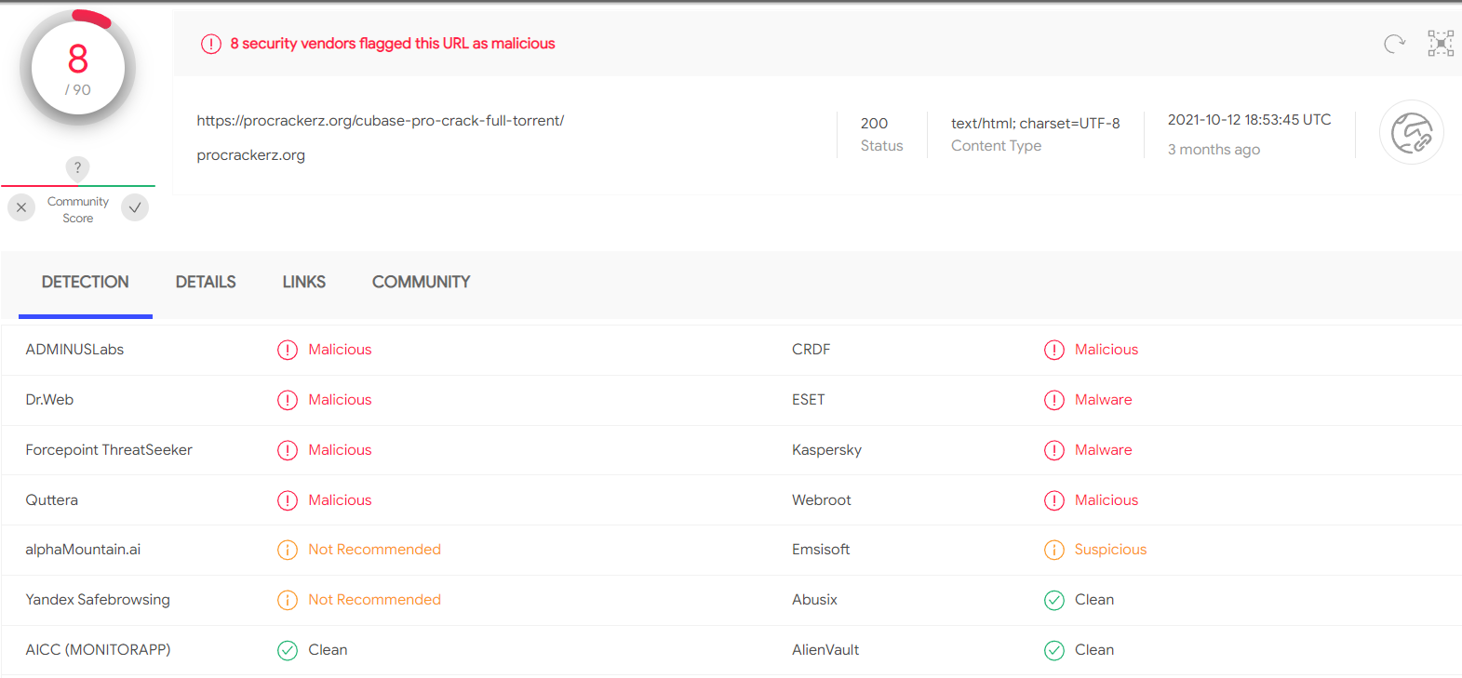This screenshot has height=678, width=1462.
Task: Select the Yandex Safebrowsing vendor name
Action: (x=98, y=600)
